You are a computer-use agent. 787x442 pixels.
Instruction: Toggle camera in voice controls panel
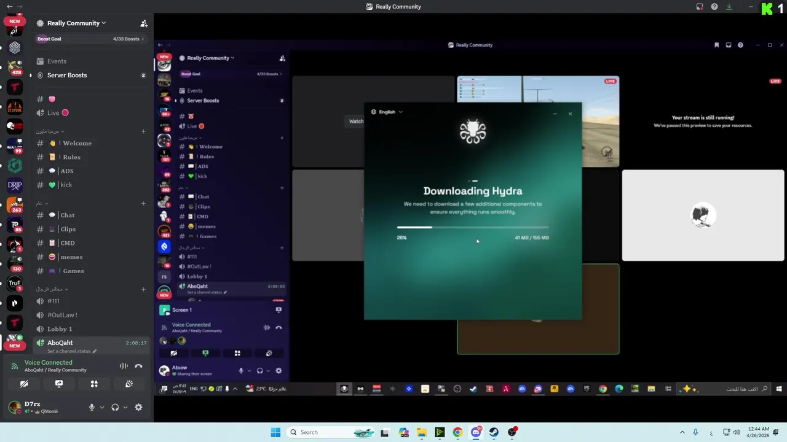click(x=24, y=384)
